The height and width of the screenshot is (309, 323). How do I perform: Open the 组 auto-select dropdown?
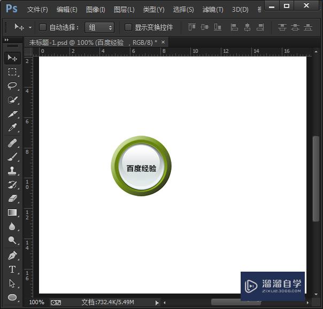(x=99, y=27)
